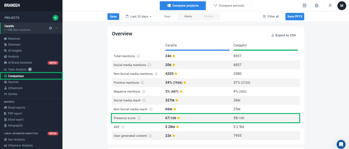
Task: Click the 67/100 presence score value
Action: point(170,118)
